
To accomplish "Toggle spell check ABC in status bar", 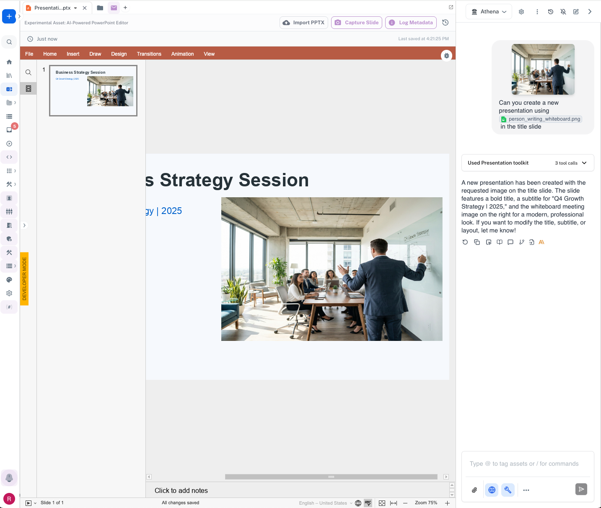I will (x=368, y=503).
